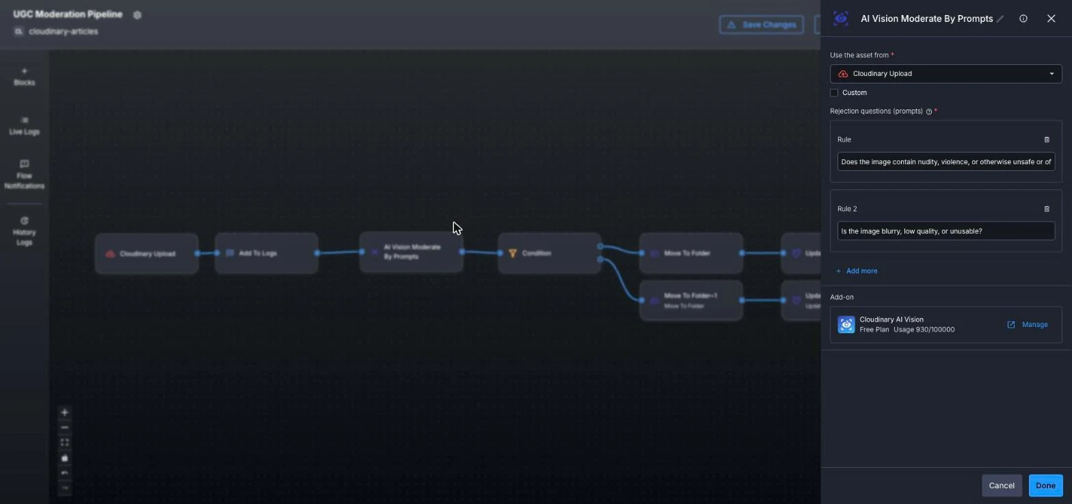
Task: Click help icon beside Rejection questions
Action: click(x=928, y=111)
